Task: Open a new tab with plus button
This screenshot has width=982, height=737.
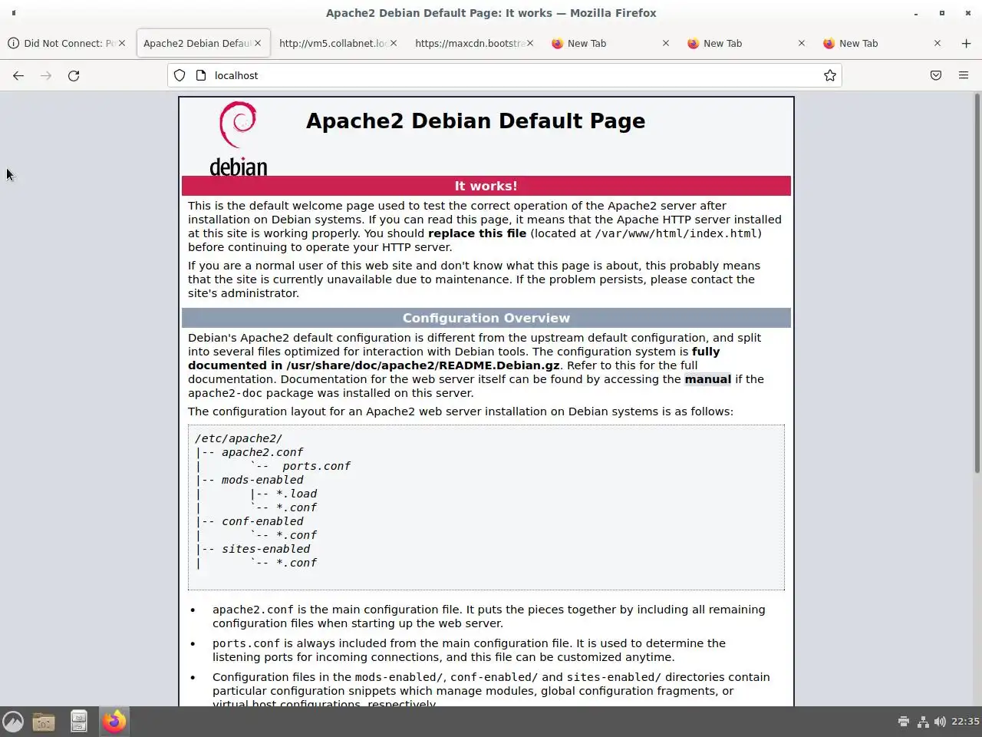Action: tap(966, 43)
